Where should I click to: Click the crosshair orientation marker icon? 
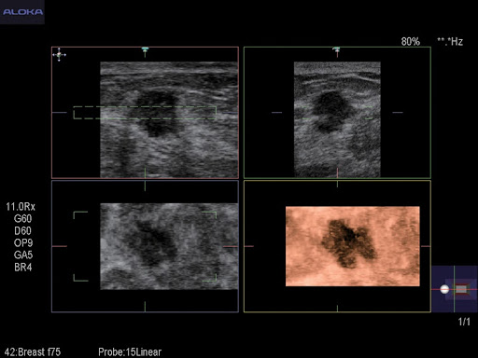(x=59, y=55)
